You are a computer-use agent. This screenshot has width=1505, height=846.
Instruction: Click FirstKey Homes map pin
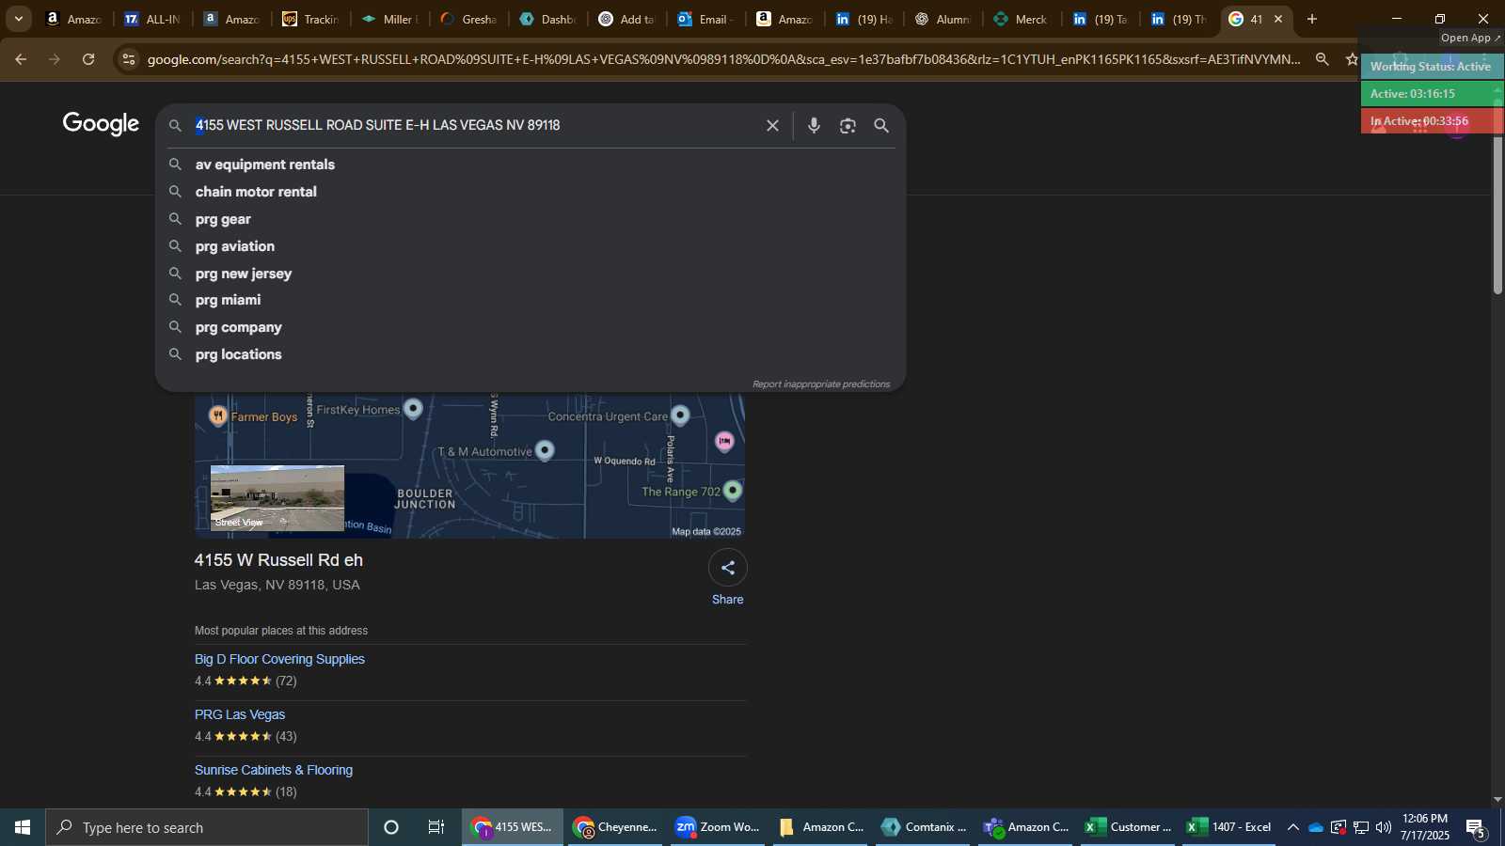(413, 408)
